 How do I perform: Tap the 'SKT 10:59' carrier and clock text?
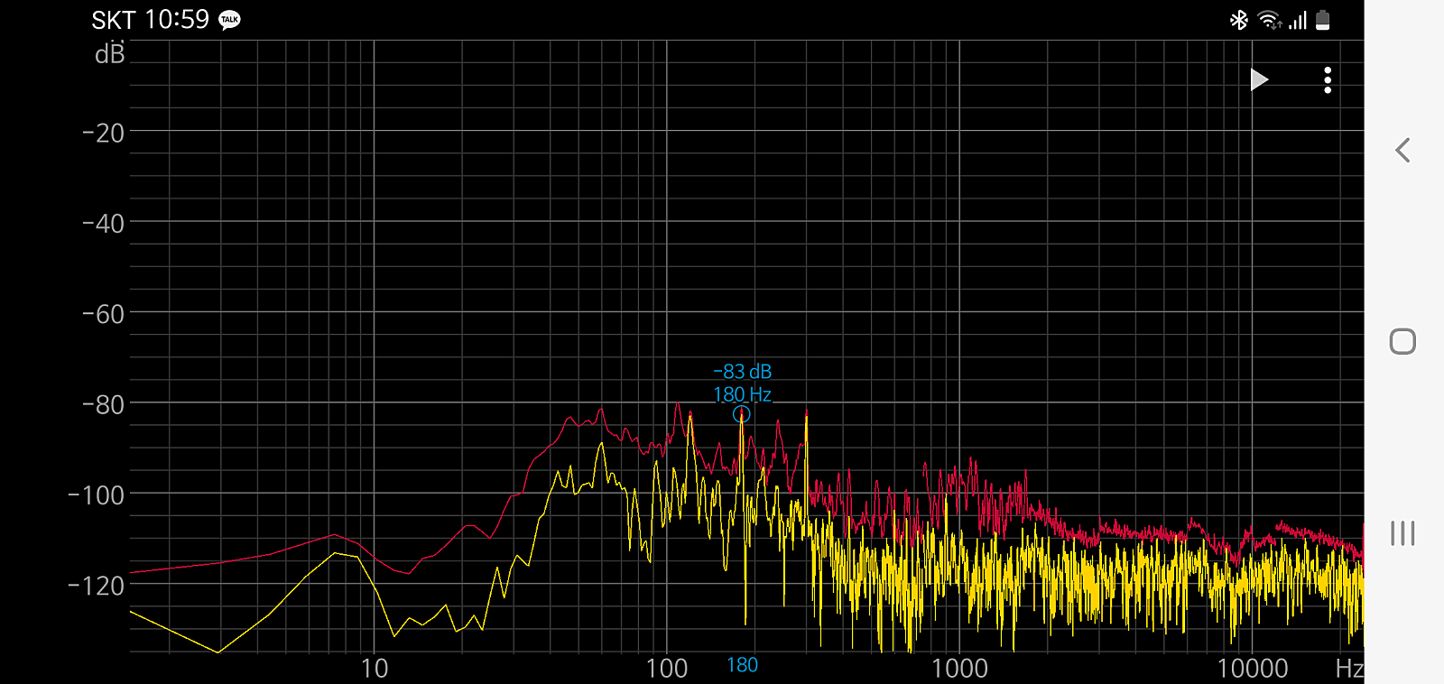[x=150, y=20]
